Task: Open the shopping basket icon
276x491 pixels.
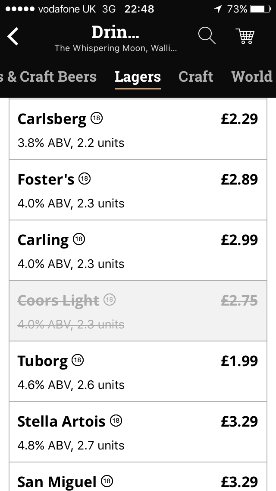Action: pyautogui.click(x=245, y=36)
